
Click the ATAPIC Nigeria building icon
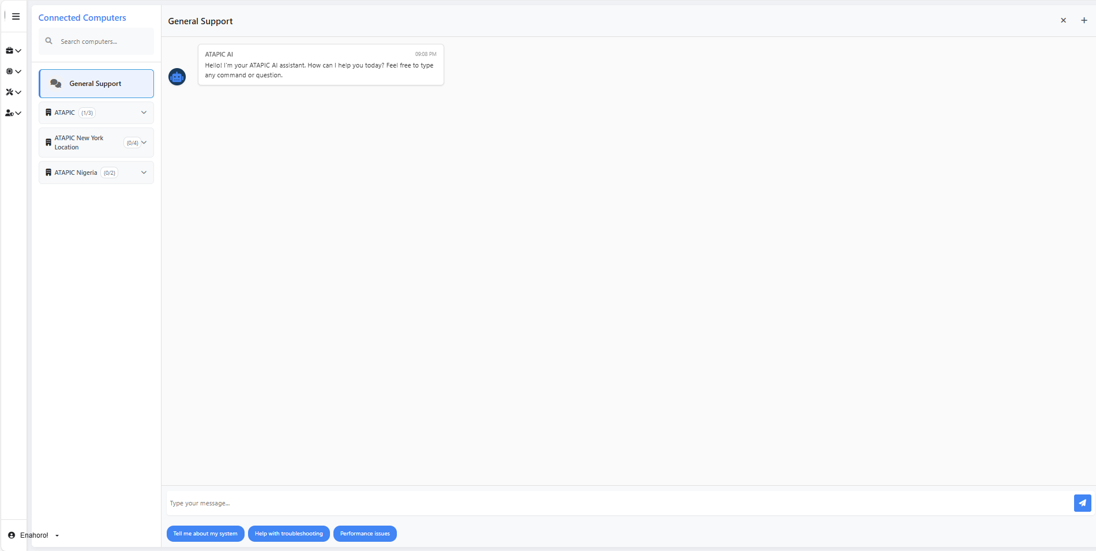[48, 173]
